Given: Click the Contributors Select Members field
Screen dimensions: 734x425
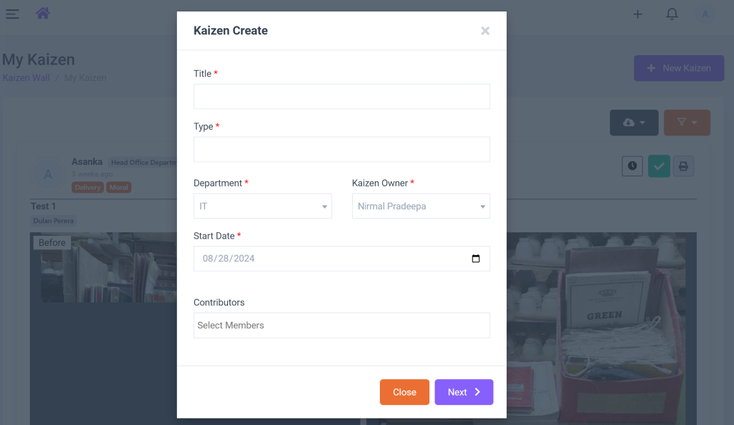Looking at the screenshot, I should point(341,325).
